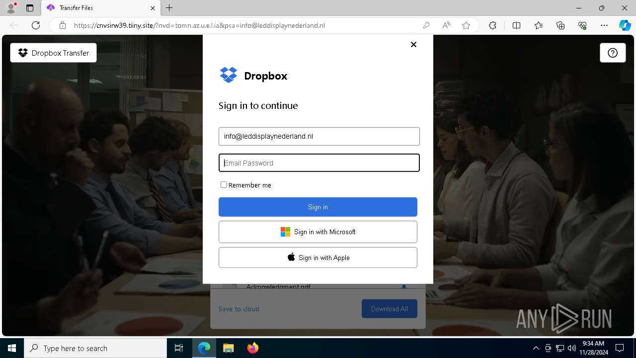This screenshot has width=636, height=358.
Task: Click the Dropbox Transfer logo button
Action: tap(53, 53)
